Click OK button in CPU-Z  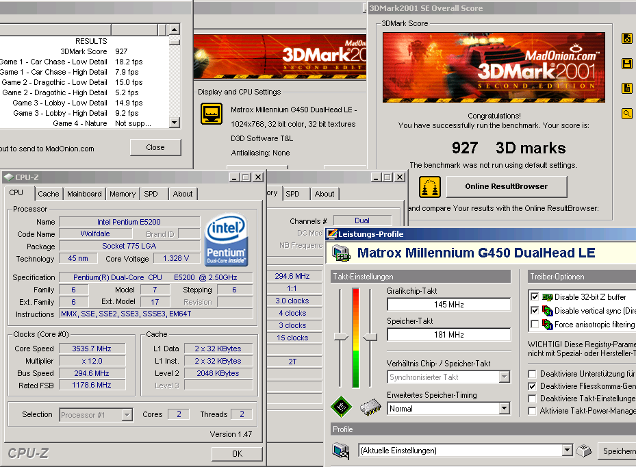pos(238,453)
